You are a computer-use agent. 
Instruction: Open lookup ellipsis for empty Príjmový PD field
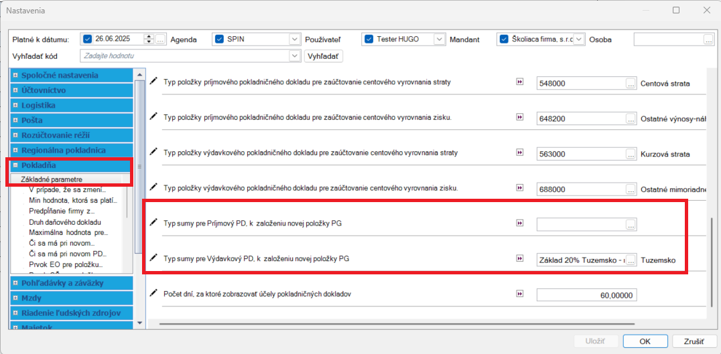pos(631,225)
